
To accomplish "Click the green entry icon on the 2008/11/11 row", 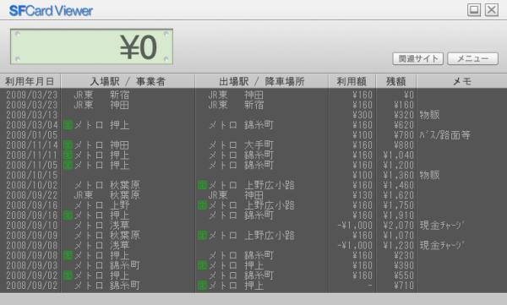I will click(x=68, y=155).
